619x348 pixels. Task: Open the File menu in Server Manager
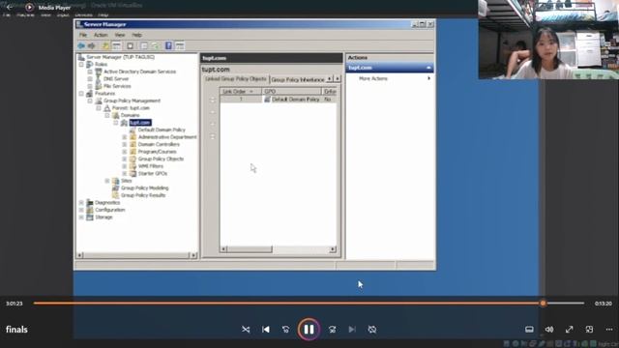click(x=83, y=35)
